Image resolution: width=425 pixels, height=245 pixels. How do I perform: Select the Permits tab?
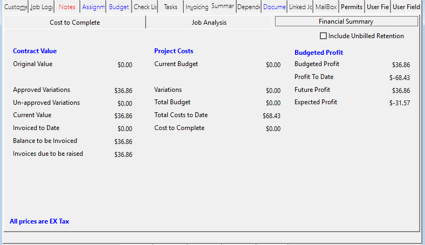point(352,7)
